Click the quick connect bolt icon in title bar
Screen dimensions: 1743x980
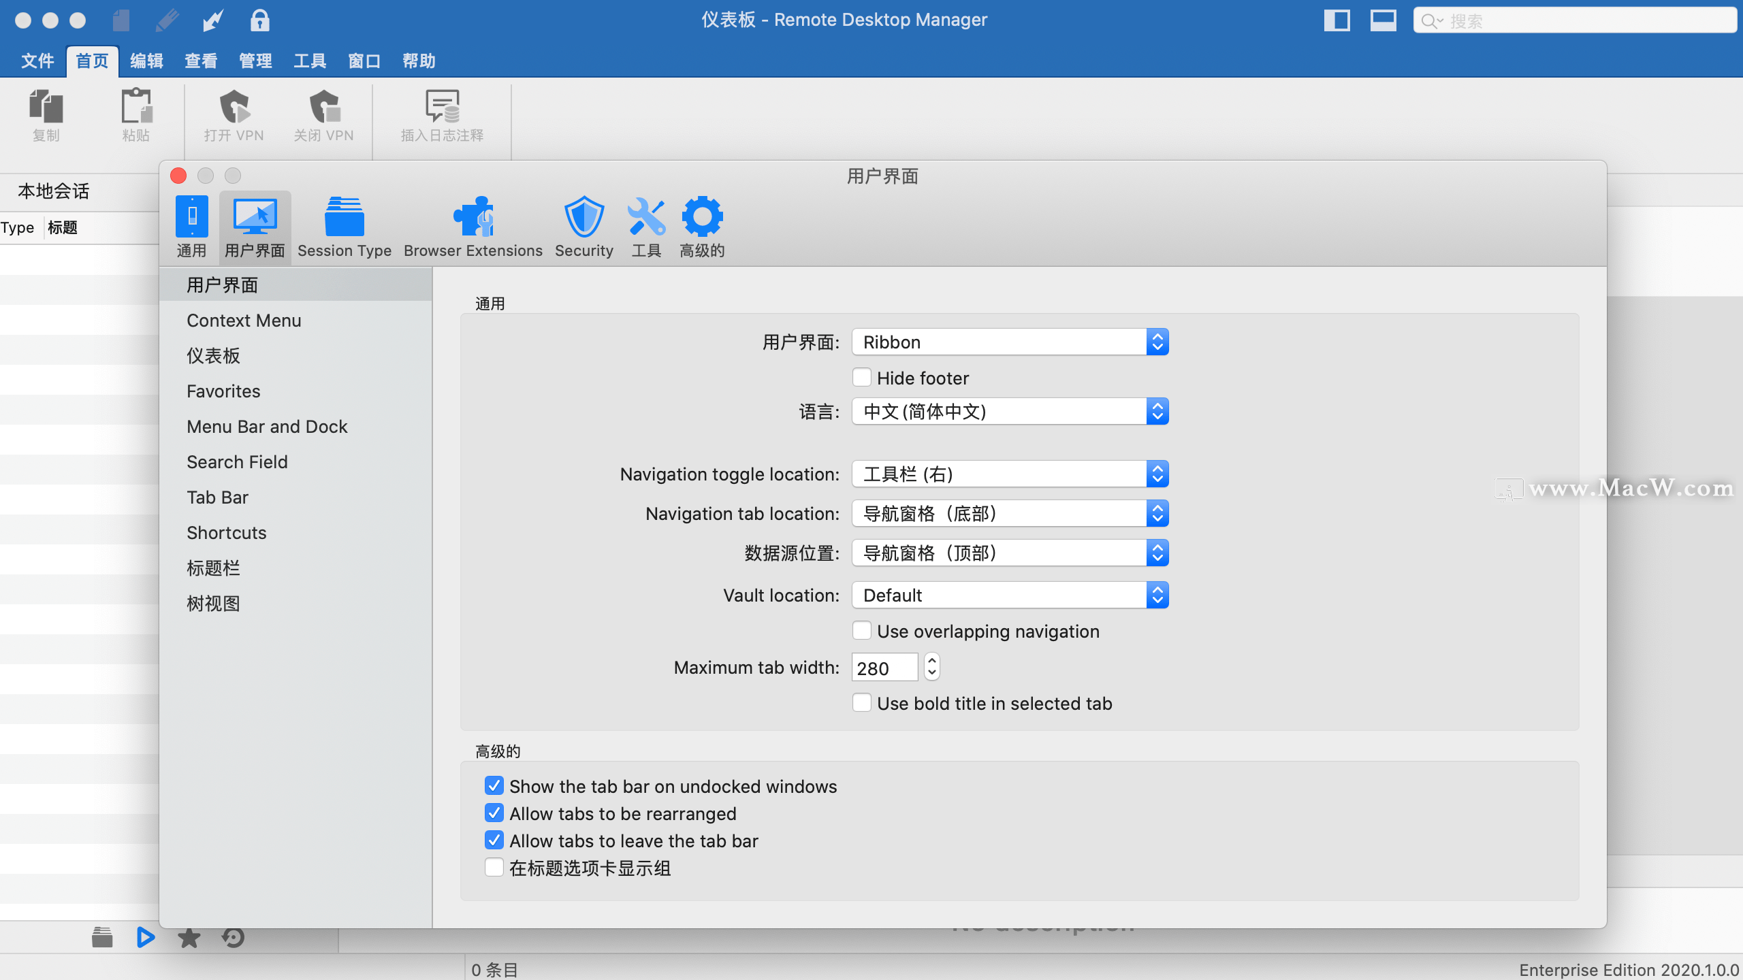213,20
